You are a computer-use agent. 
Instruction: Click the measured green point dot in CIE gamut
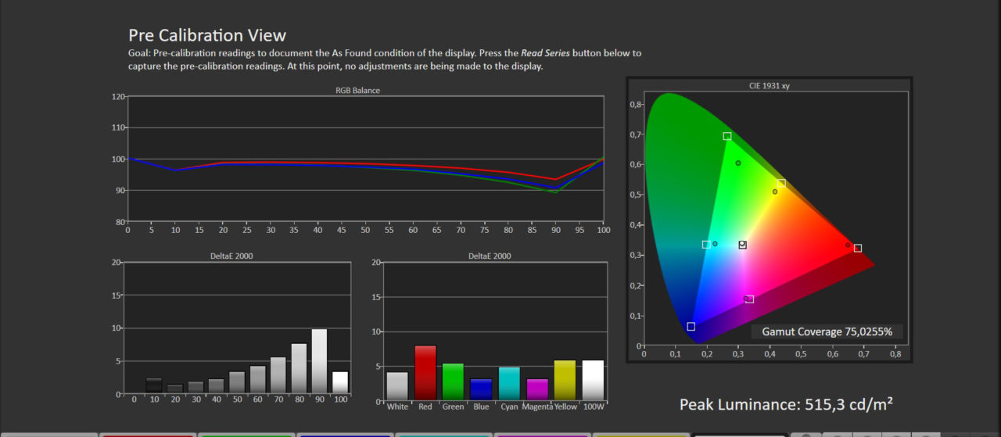(x=738, y=163)
